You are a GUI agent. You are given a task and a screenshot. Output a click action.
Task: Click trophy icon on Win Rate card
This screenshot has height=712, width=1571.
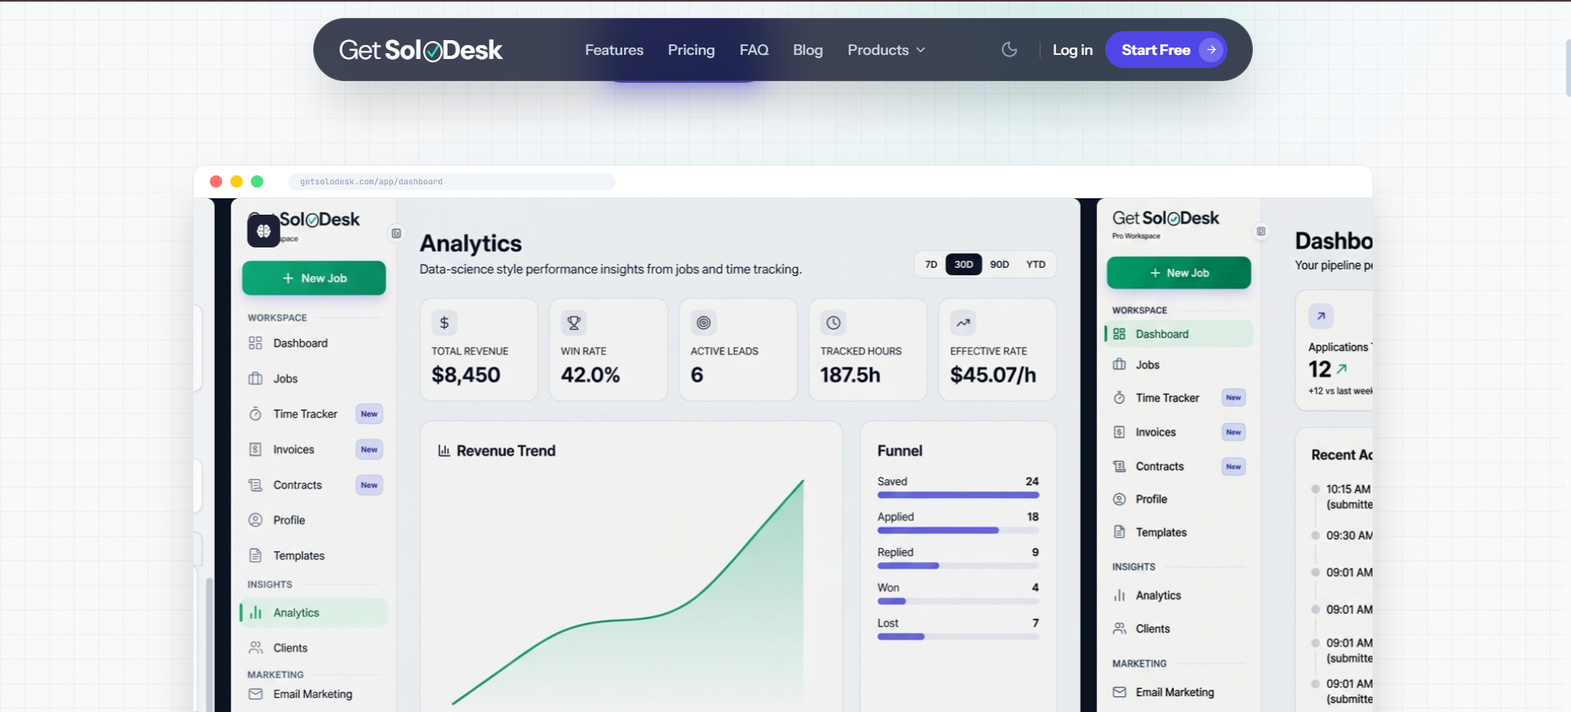tap(574, 323)
